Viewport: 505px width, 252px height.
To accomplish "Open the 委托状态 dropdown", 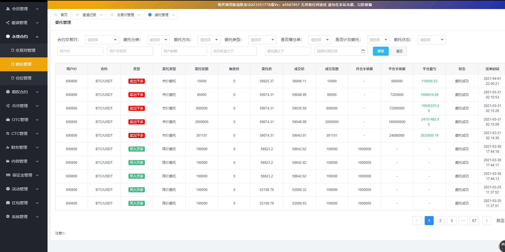I will [431, 40].
